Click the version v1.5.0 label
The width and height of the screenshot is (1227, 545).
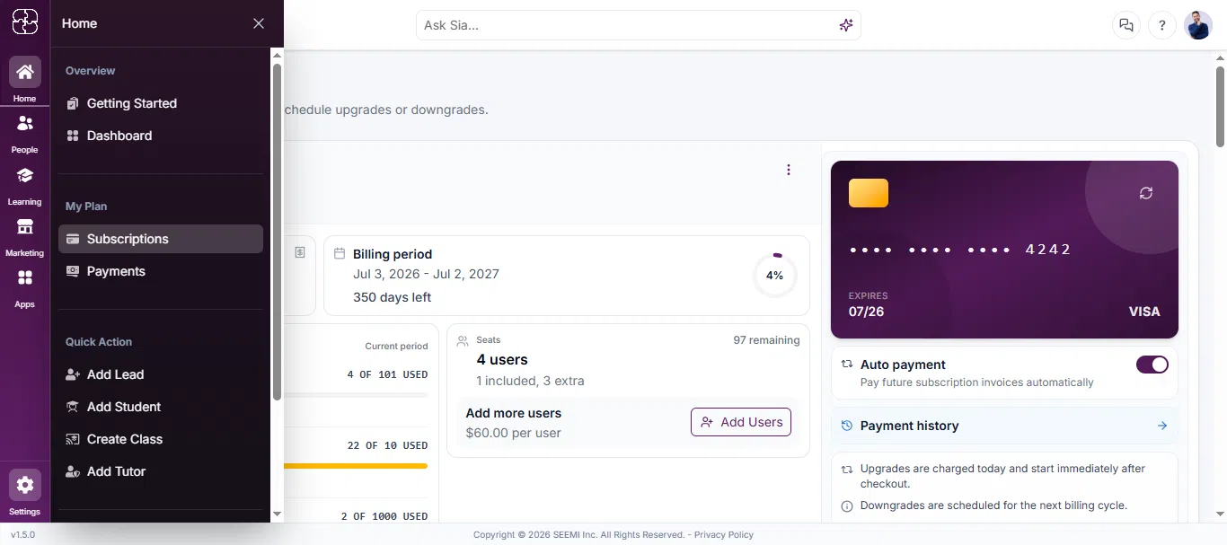(23, 534)
